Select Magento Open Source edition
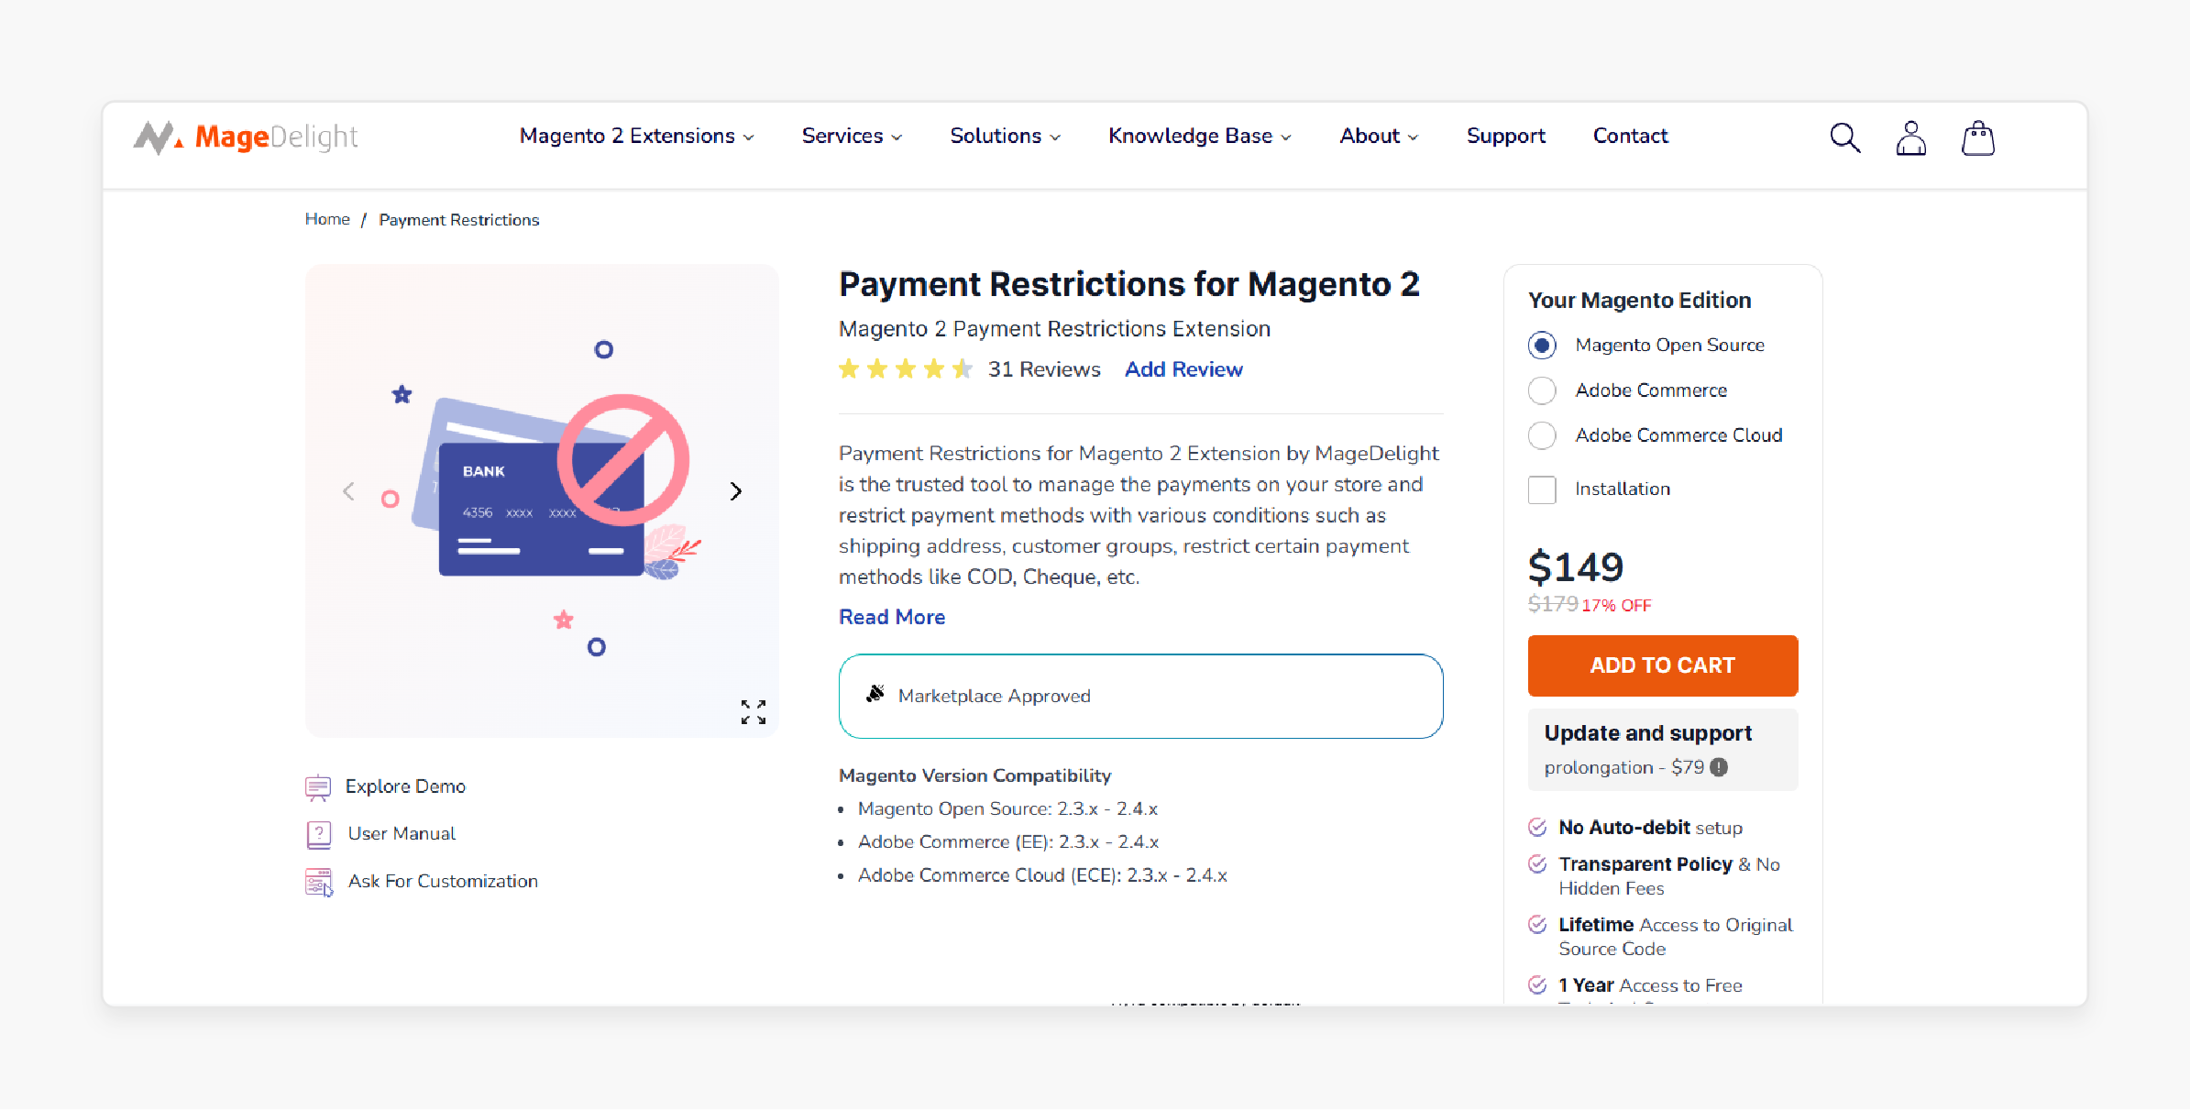The width and height of the screenshot is (2190, 1110). (x=1542, y=346)
